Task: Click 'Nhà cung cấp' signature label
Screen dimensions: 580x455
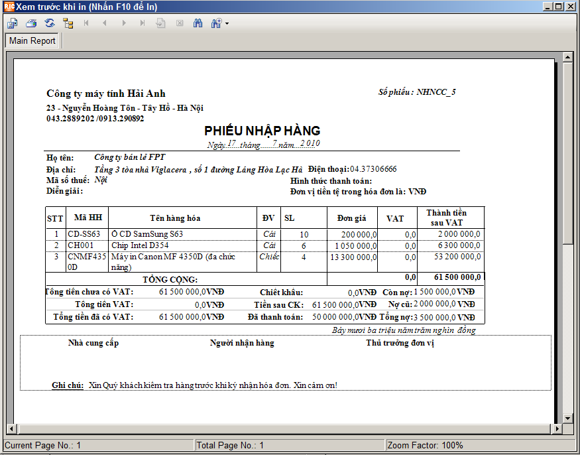Action: (93, 343)
